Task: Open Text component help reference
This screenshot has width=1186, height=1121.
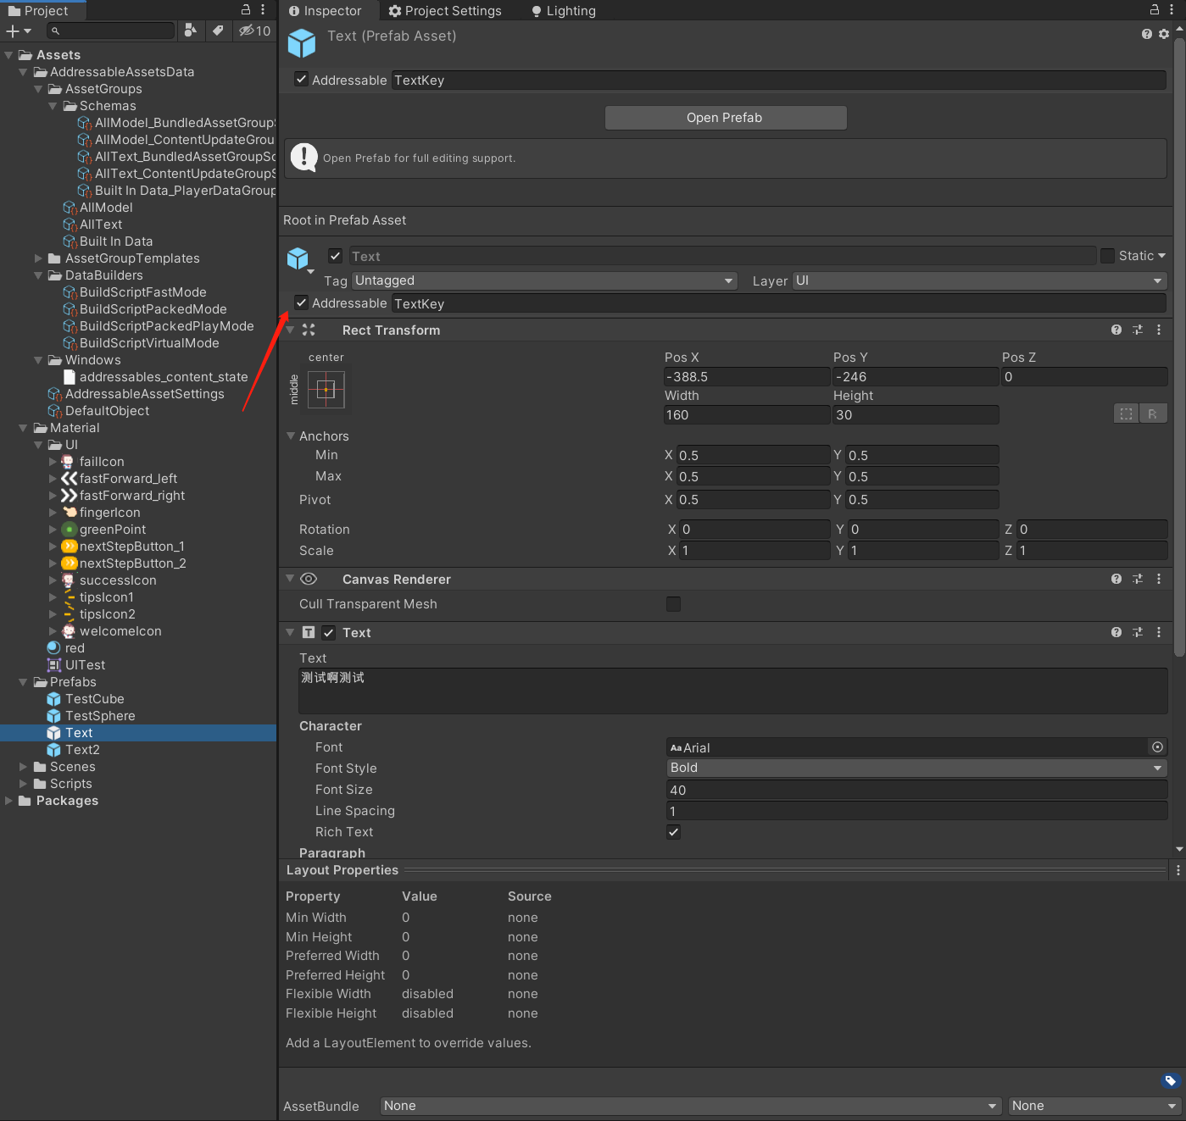Action: (x=1116, y=632)
